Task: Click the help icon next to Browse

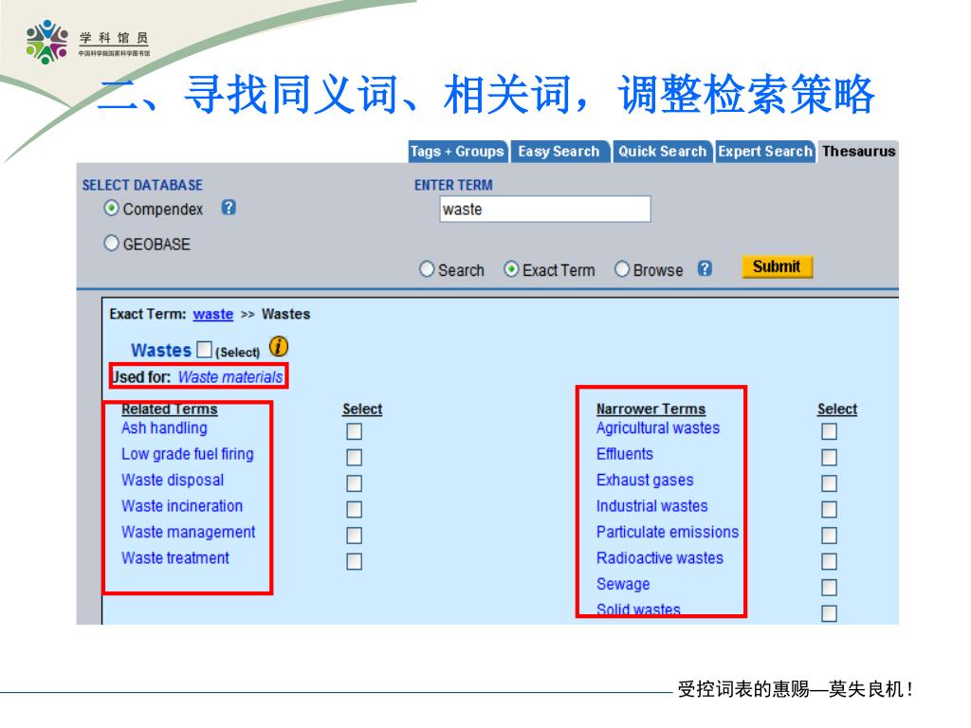Action: click(x=705, y=268)
